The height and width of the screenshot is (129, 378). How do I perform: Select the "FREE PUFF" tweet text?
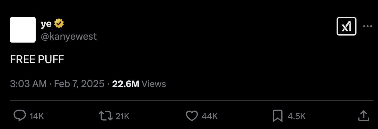pos(37,60)
